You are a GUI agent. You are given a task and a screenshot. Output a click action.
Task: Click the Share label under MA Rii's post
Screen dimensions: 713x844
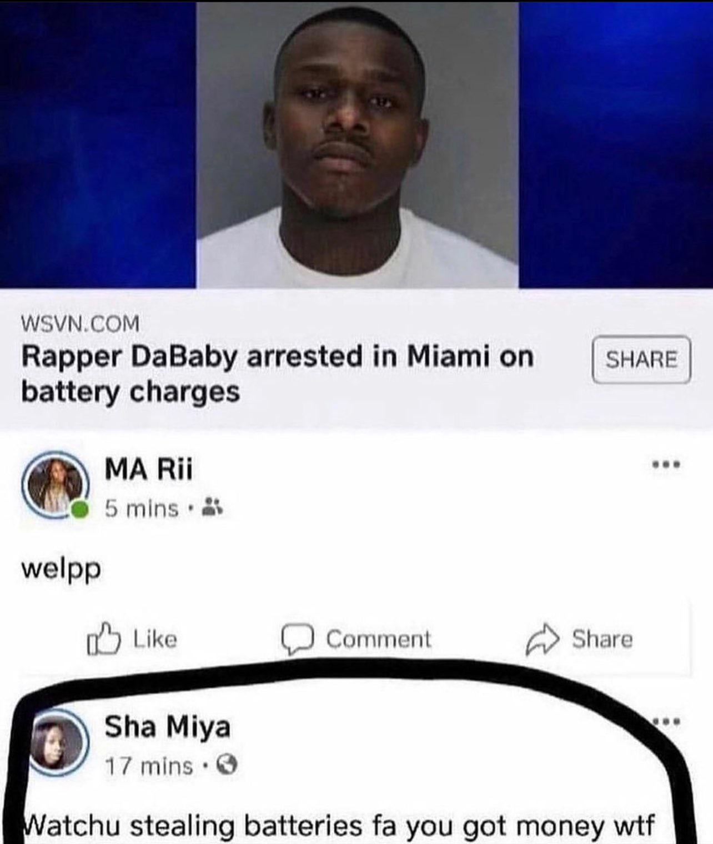tap(602, 640)
